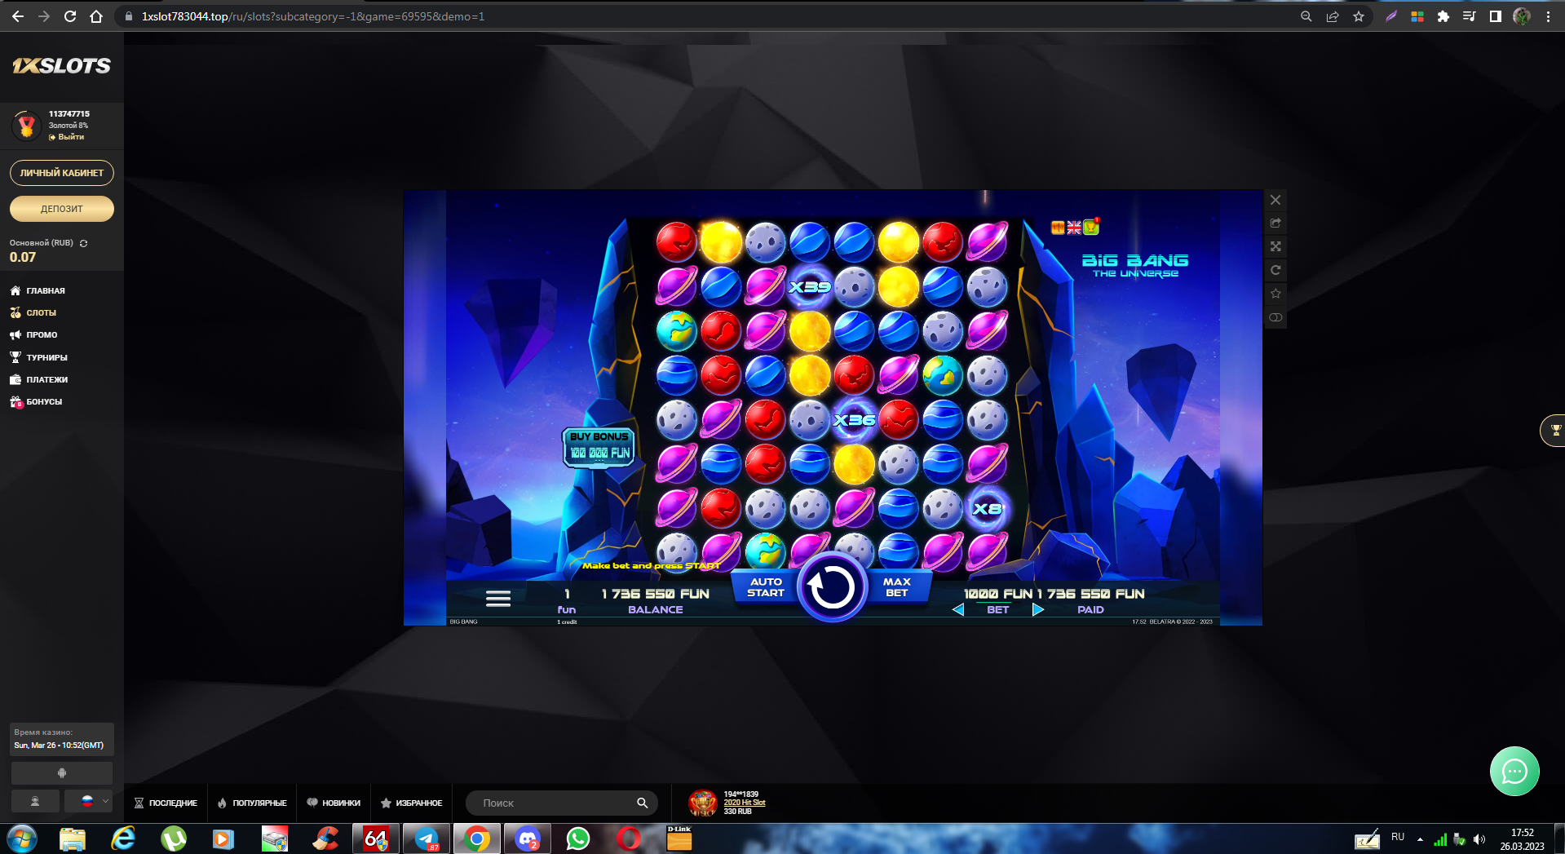Open media control playlist icon

point(1469,16)
